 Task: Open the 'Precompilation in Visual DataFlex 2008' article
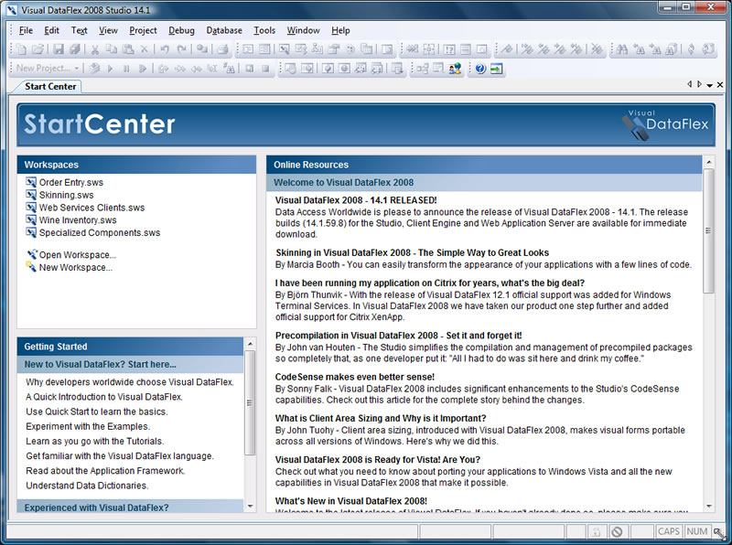click(x=398, y=336)
